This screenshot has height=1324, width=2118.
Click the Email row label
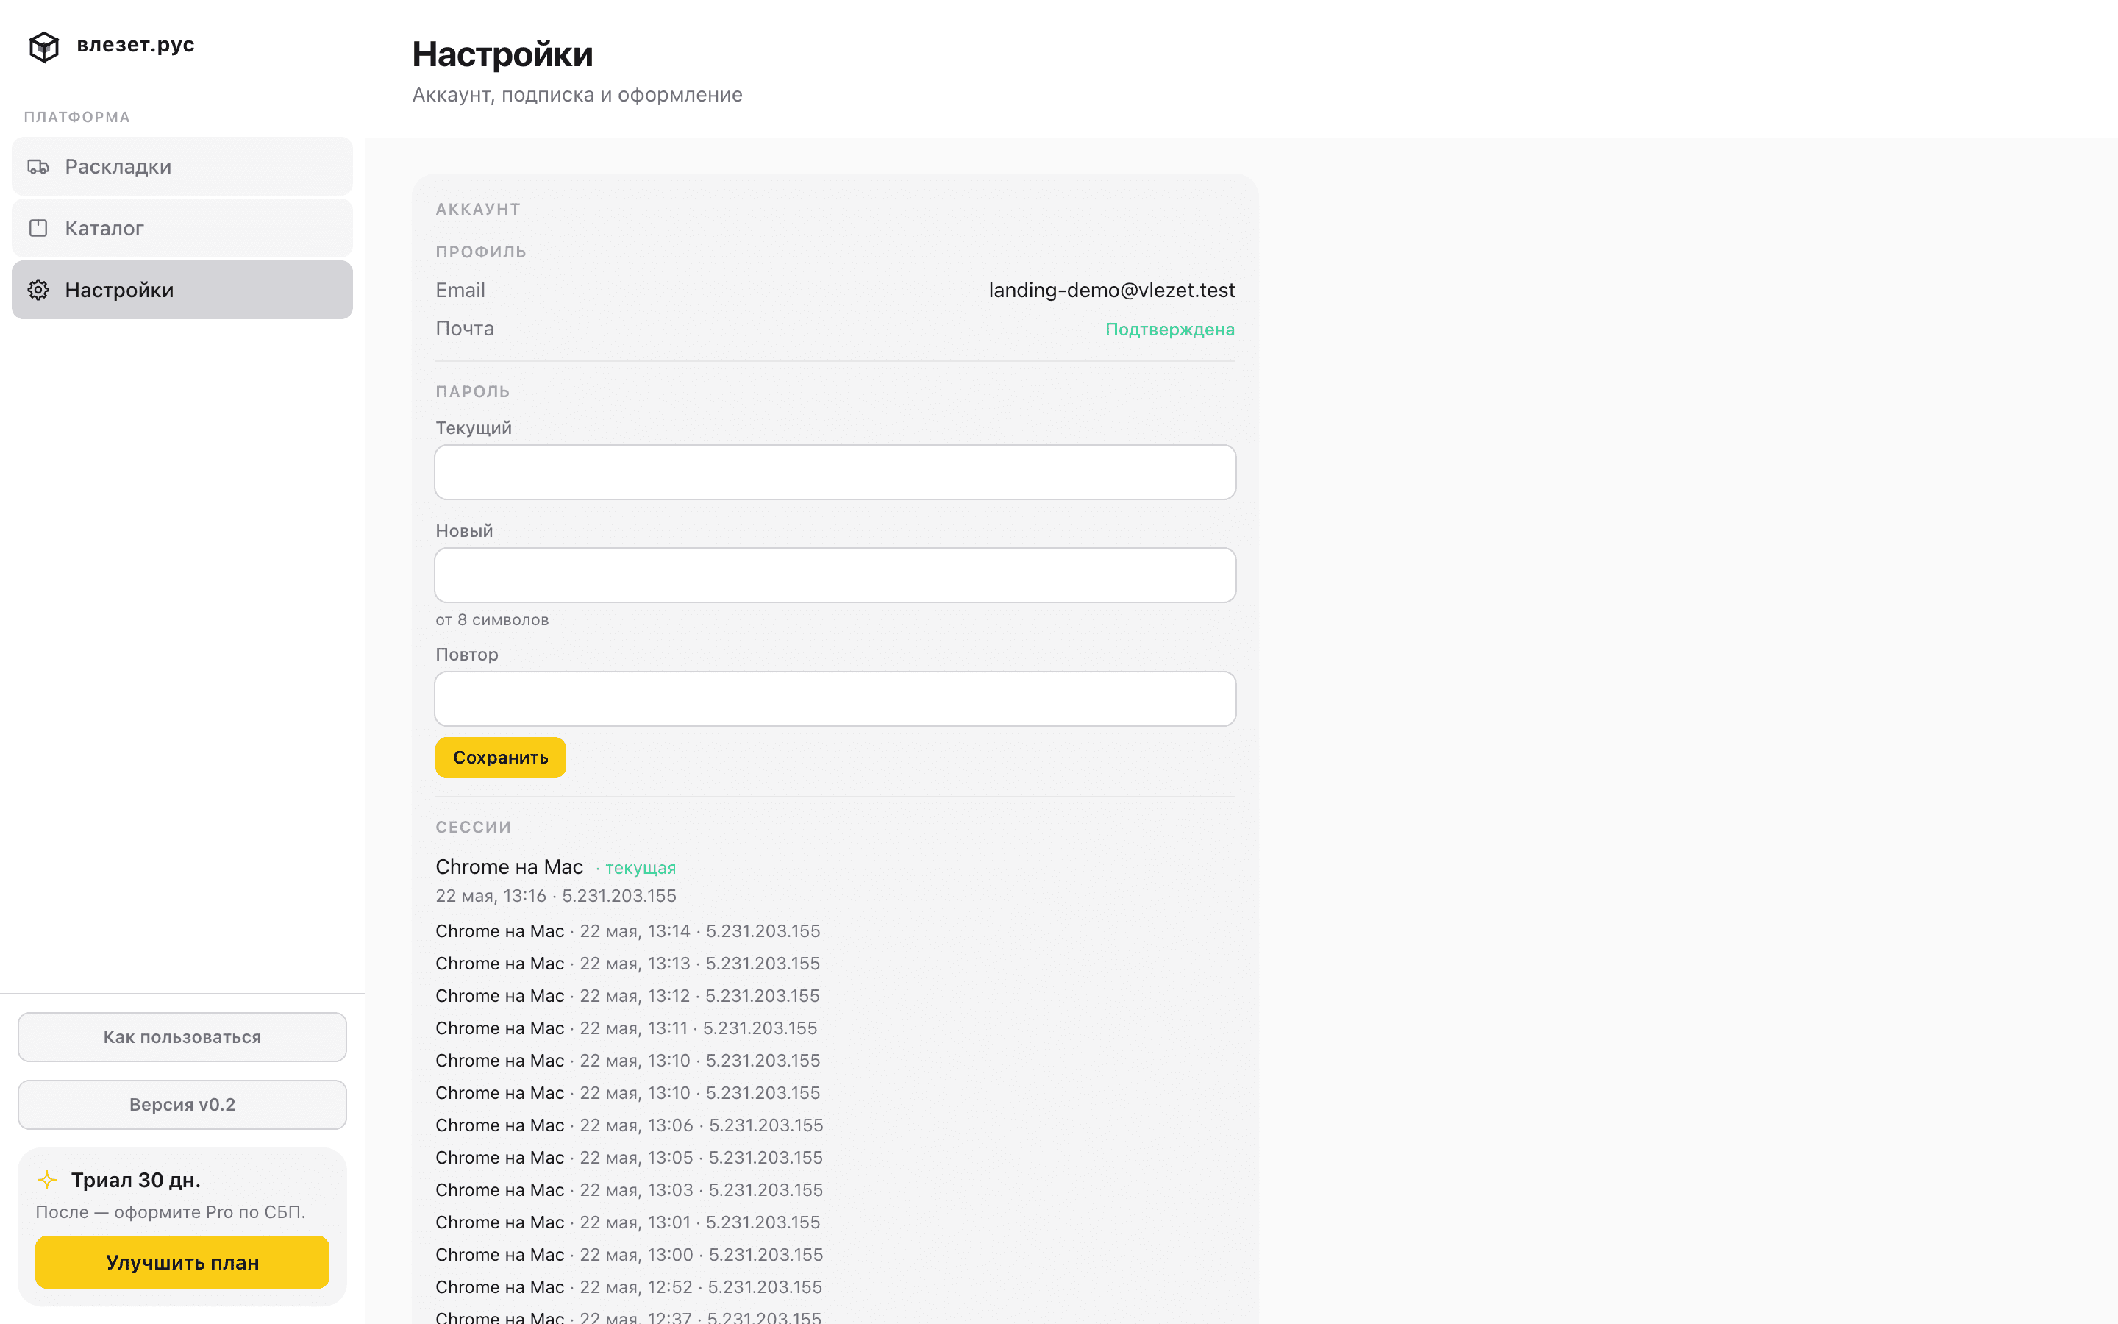click(x=460, y=290)
